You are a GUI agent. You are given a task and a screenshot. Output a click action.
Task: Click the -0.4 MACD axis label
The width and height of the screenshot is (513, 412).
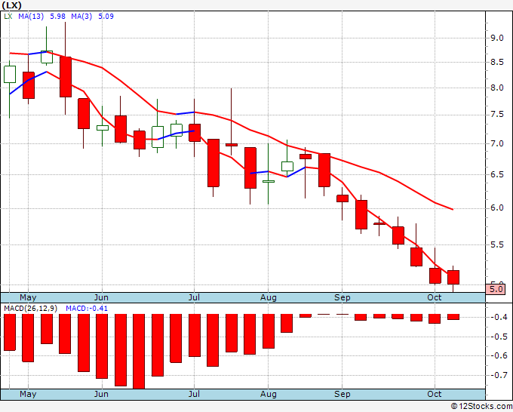click(x=498, y=317)
